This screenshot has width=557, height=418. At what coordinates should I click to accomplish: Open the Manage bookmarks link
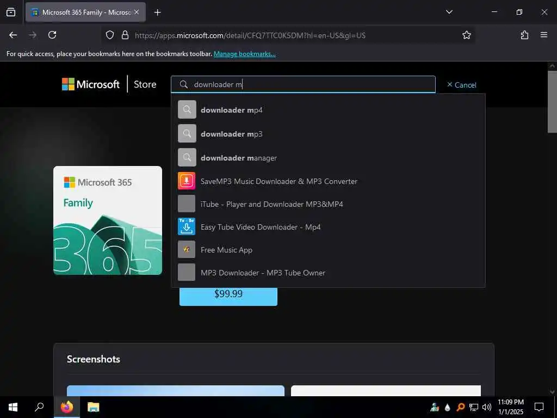(244, 54)
